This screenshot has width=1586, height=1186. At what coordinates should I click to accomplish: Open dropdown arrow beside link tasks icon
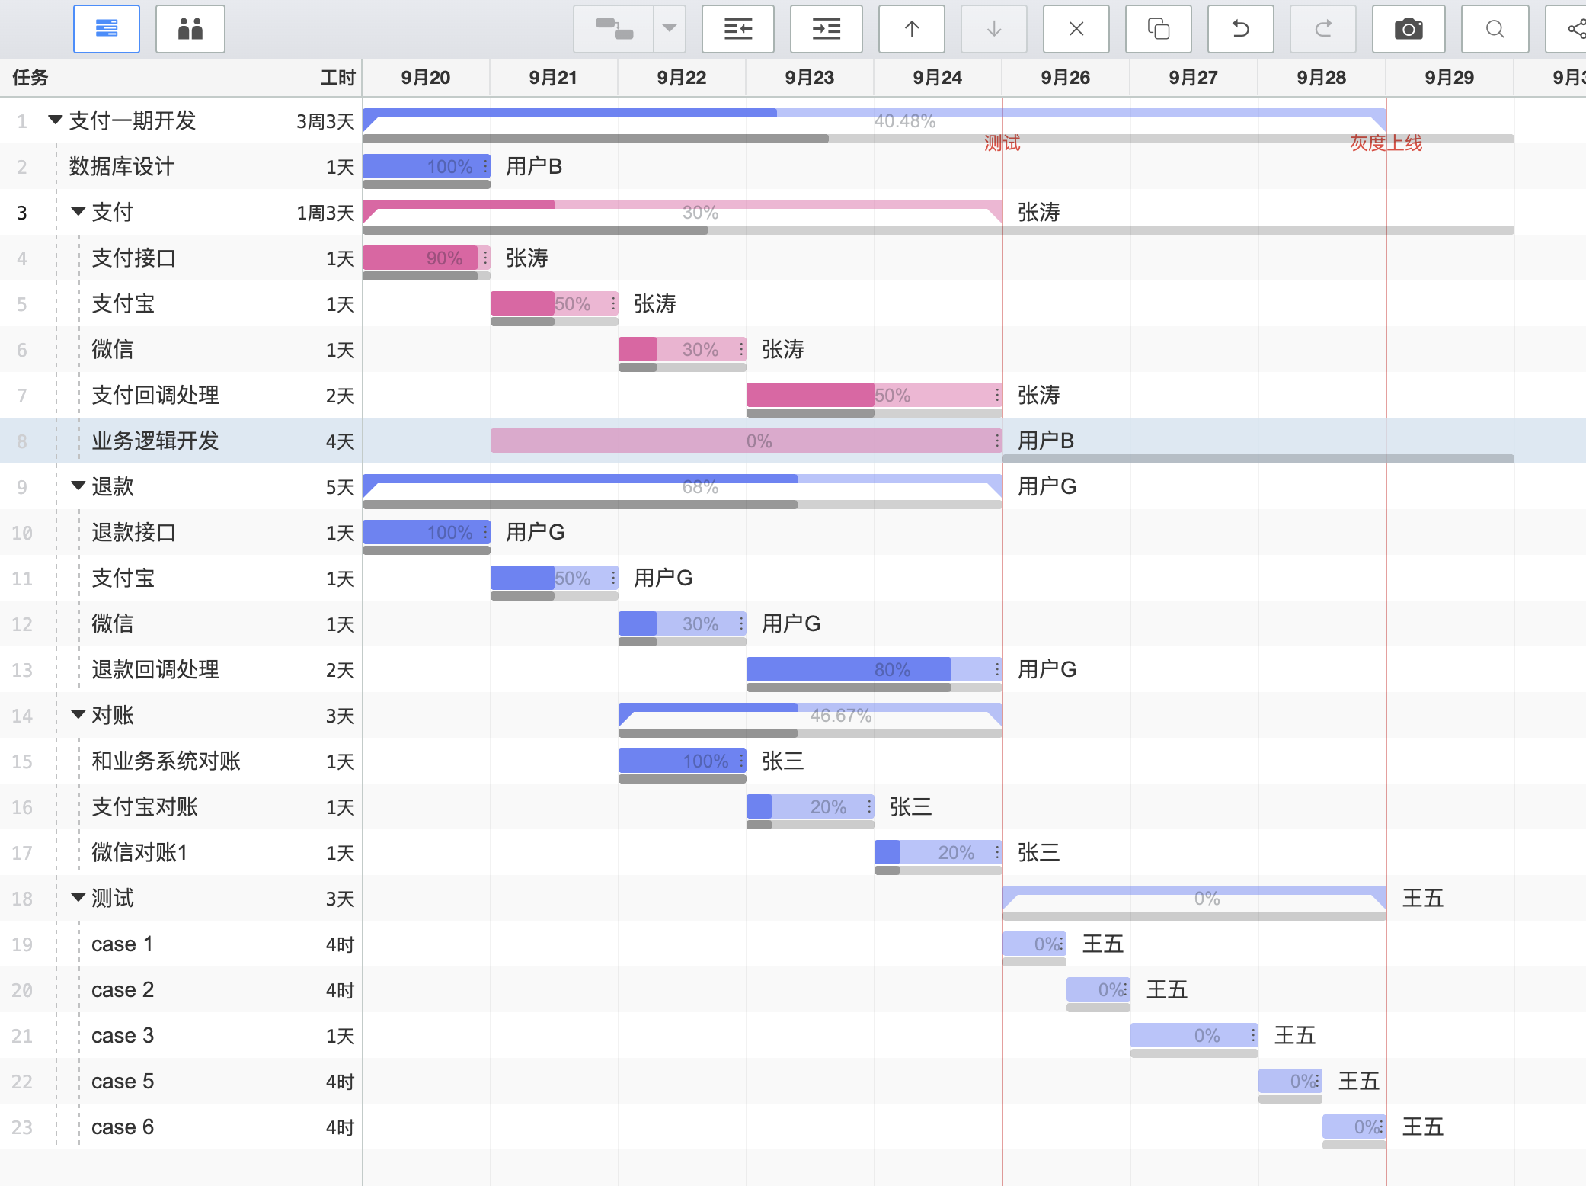click(x=670, y=29)
